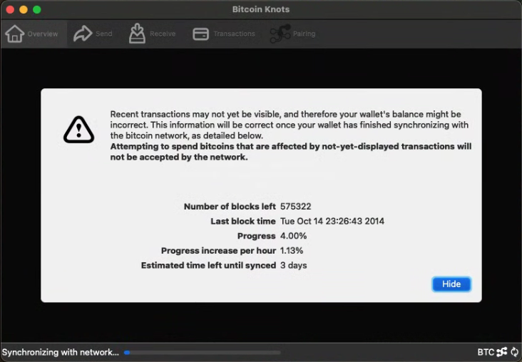The width and height of the screenshot is (522, 362).
Task: Click the Progress value 4.00%
Action: coord(293,236)
